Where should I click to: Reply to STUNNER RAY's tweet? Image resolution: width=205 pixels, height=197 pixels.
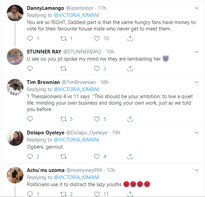point(30,69)
